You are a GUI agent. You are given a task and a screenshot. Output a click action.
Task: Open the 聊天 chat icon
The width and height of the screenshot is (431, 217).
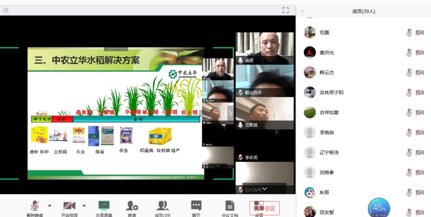click(x=196, y=205)
